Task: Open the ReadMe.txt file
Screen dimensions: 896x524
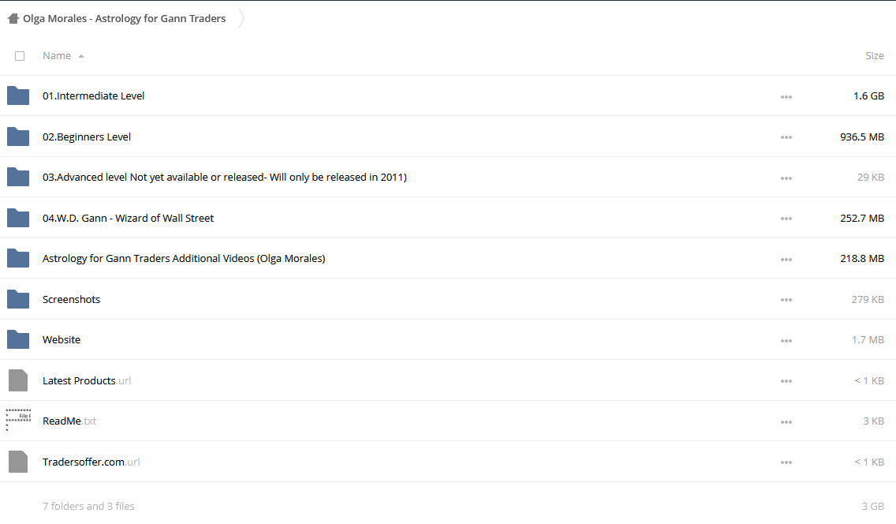Action: click(x=69, y=421)
